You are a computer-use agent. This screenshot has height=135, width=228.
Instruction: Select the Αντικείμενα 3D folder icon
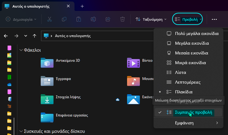[47, 63]
